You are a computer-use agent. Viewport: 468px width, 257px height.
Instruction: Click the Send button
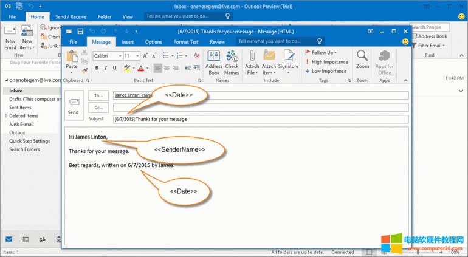pyautogui.click(x=73, y=105)
